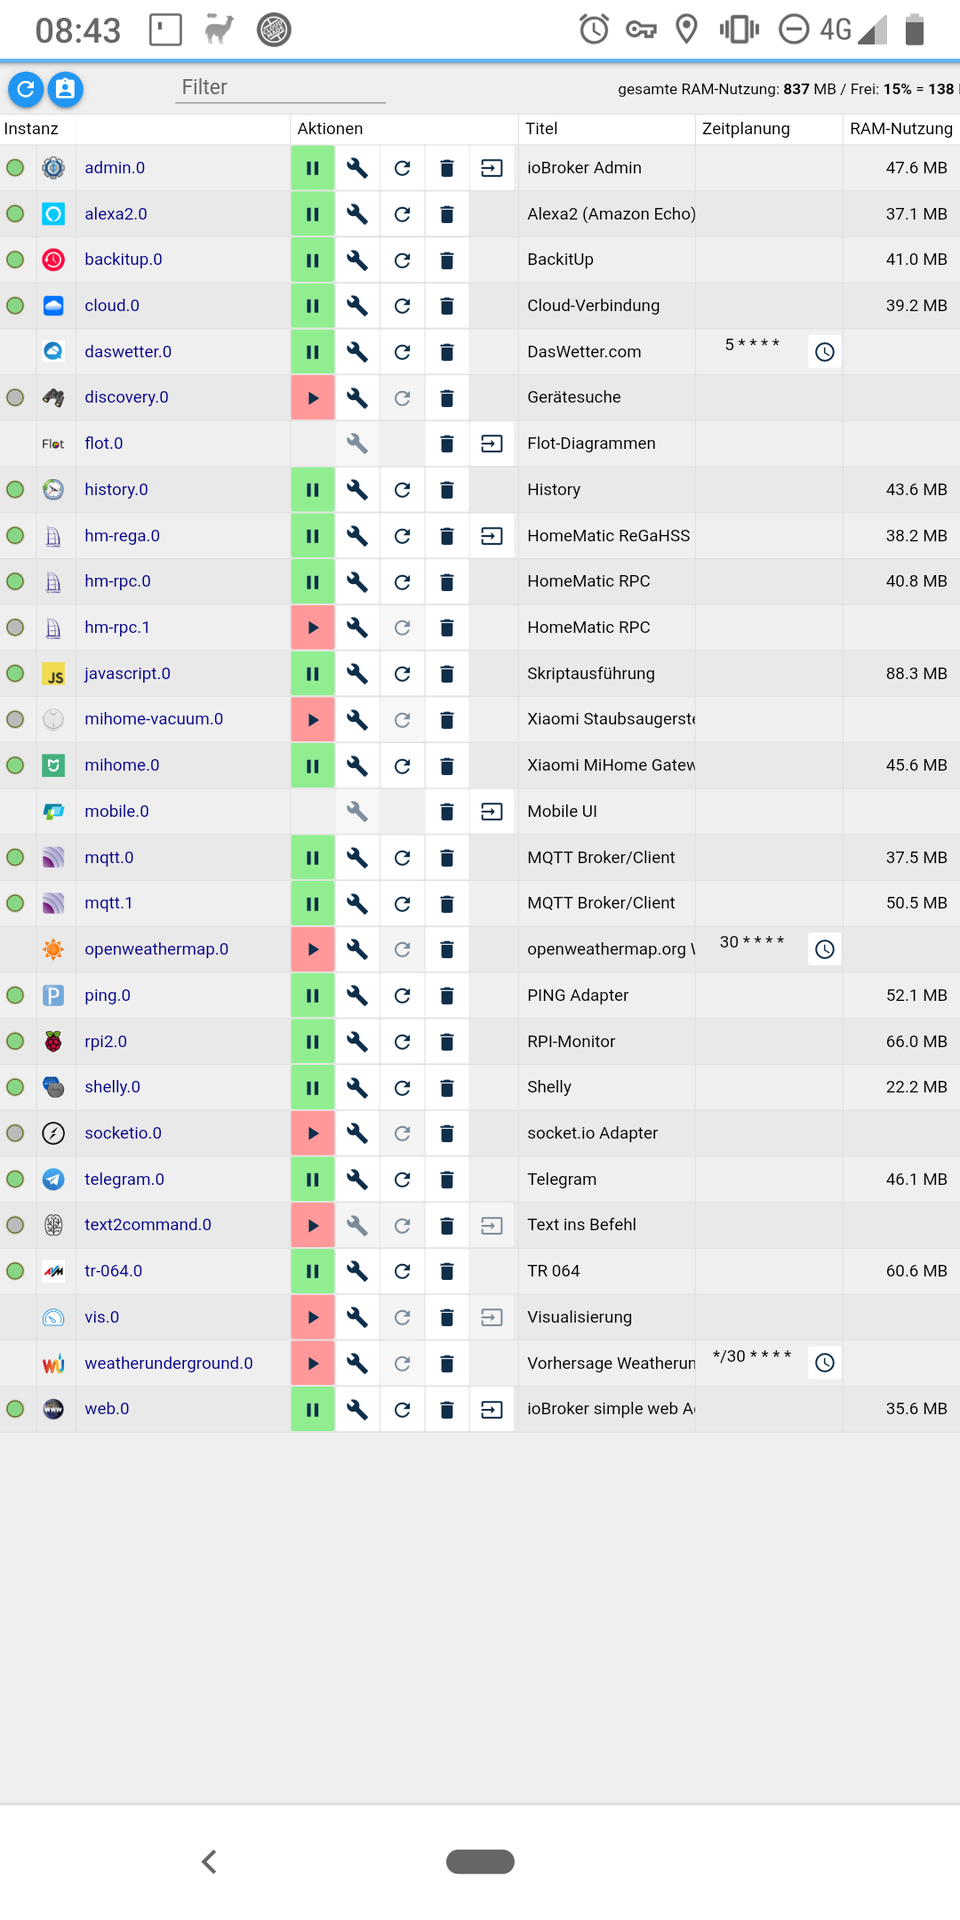
Task: Sort by RAM-Nutzung column header
Action: (x=900, y=129)
